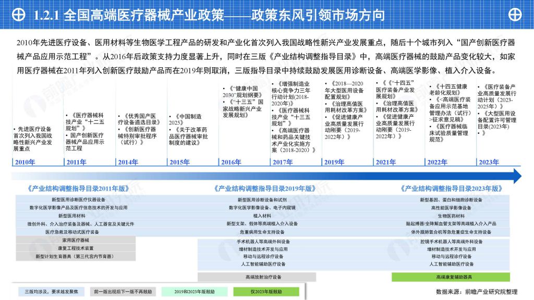Screen dimensions: 534x300
Task: Select the 2011年 timeline marker
Action: (76, 162)
